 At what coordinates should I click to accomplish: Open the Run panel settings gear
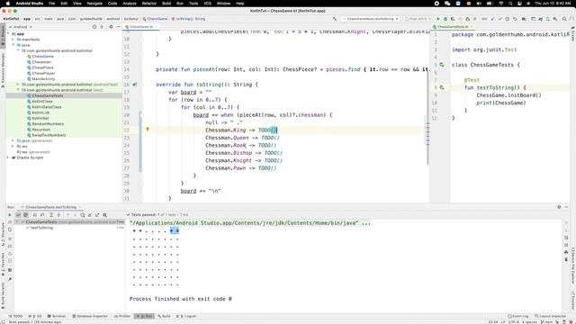[x=559, y=207]
